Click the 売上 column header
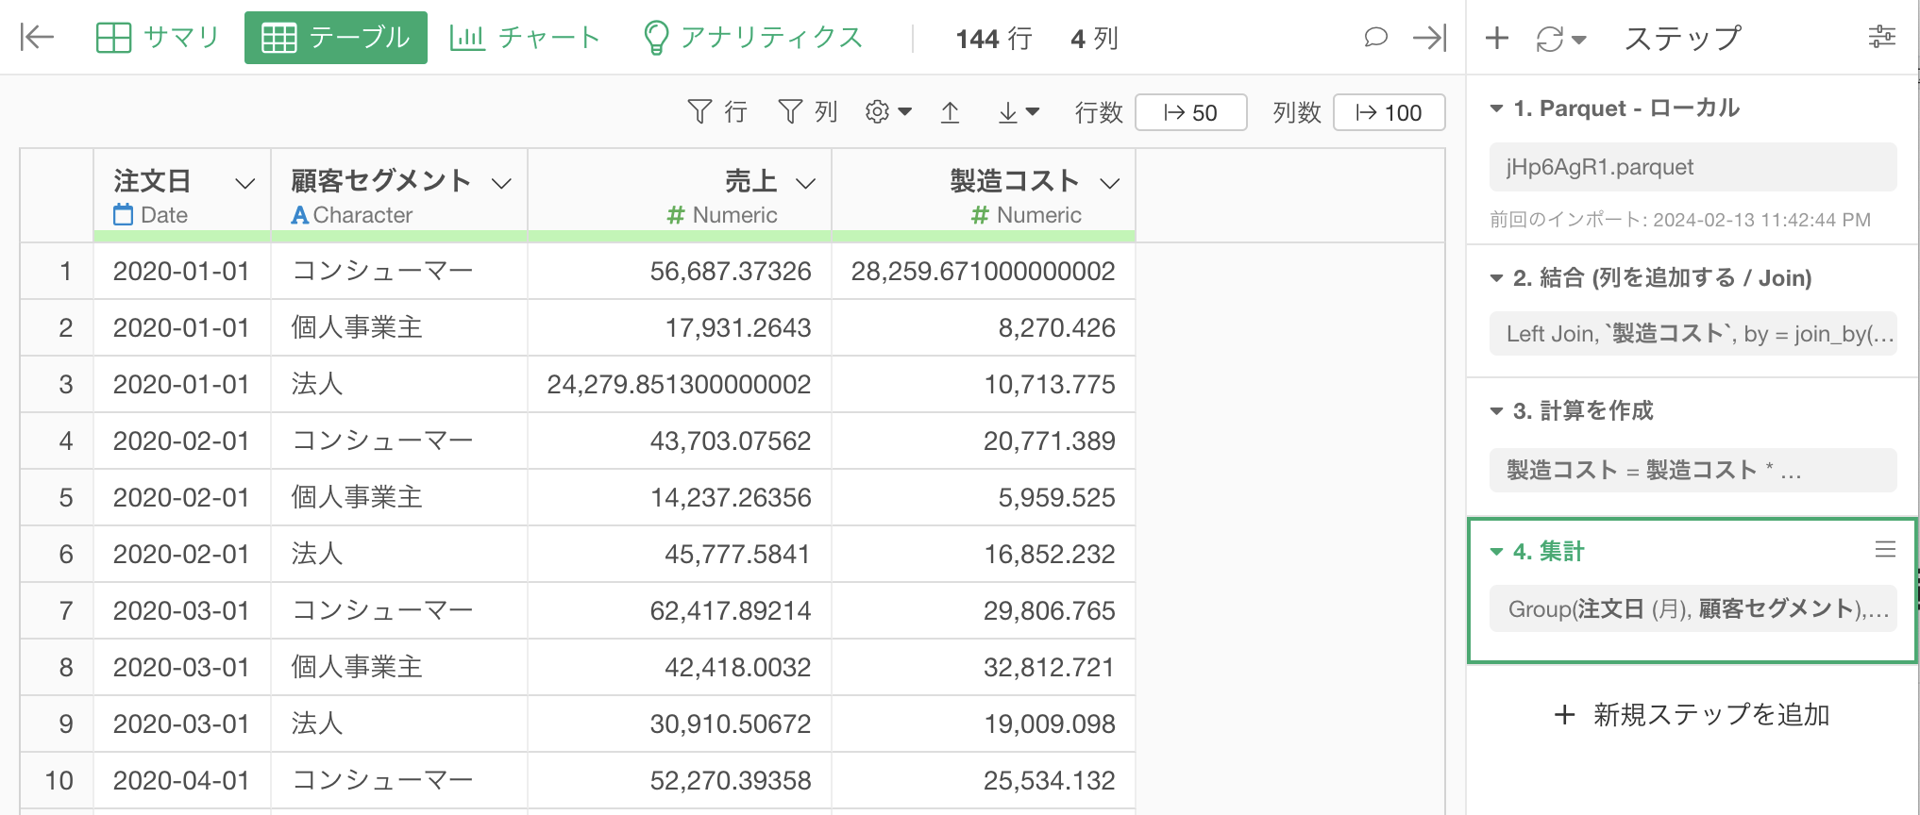The image size is (1920, 815). coord(751,180)
